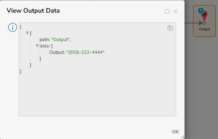
Task: Collapse the root object triangle
Action: [27, 33]
